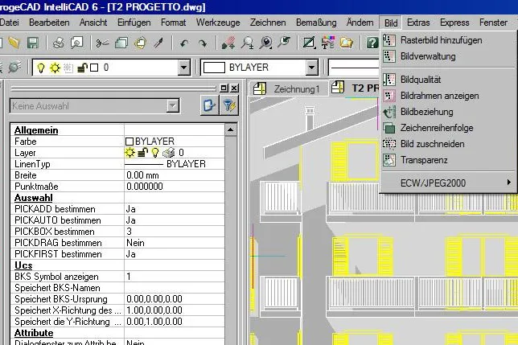The height and width of the screenshot is (345, 518).
Task: Click the Layer manager icon left of layer box
Action: coord(14,67)
